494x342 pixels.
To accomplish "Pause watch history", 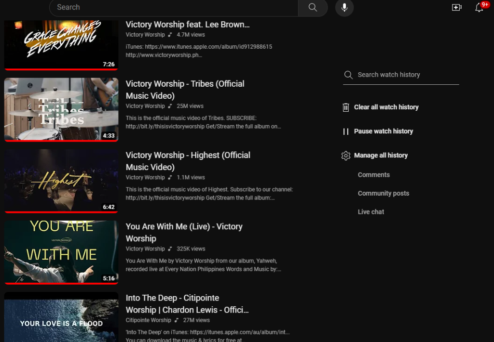I will (x=383, y=131).
